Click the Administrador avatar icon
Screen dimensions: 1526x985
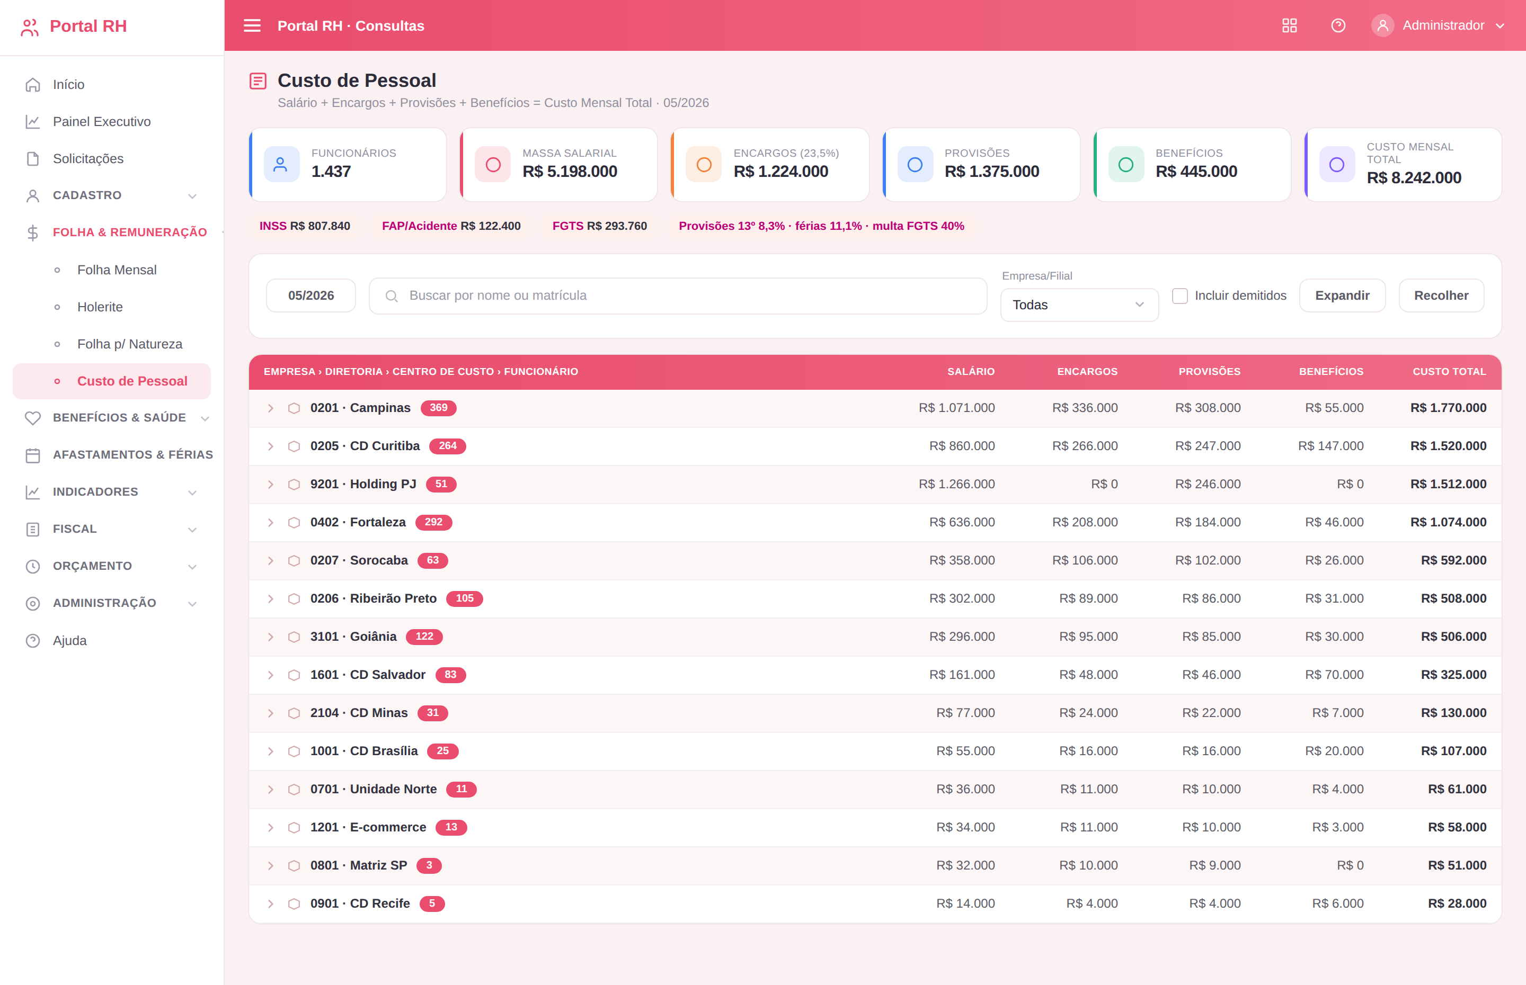[x=1383, y=25]
